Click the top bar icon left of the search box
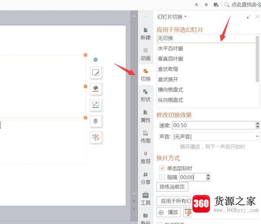261x224 pixels. tap(216, 5)
